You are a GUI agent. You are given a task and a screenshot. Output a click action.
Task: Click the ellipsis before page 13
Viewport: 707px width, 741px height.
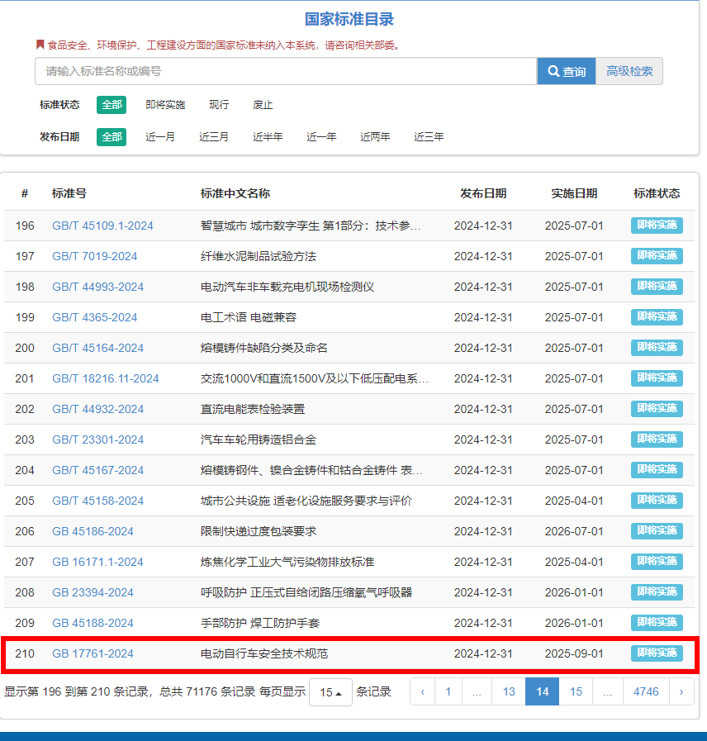coord(477,691)
